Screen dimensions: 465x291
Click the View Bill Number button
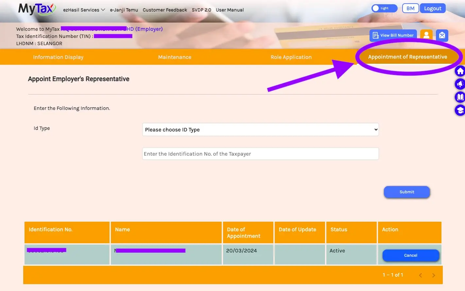tap(393, 35)
